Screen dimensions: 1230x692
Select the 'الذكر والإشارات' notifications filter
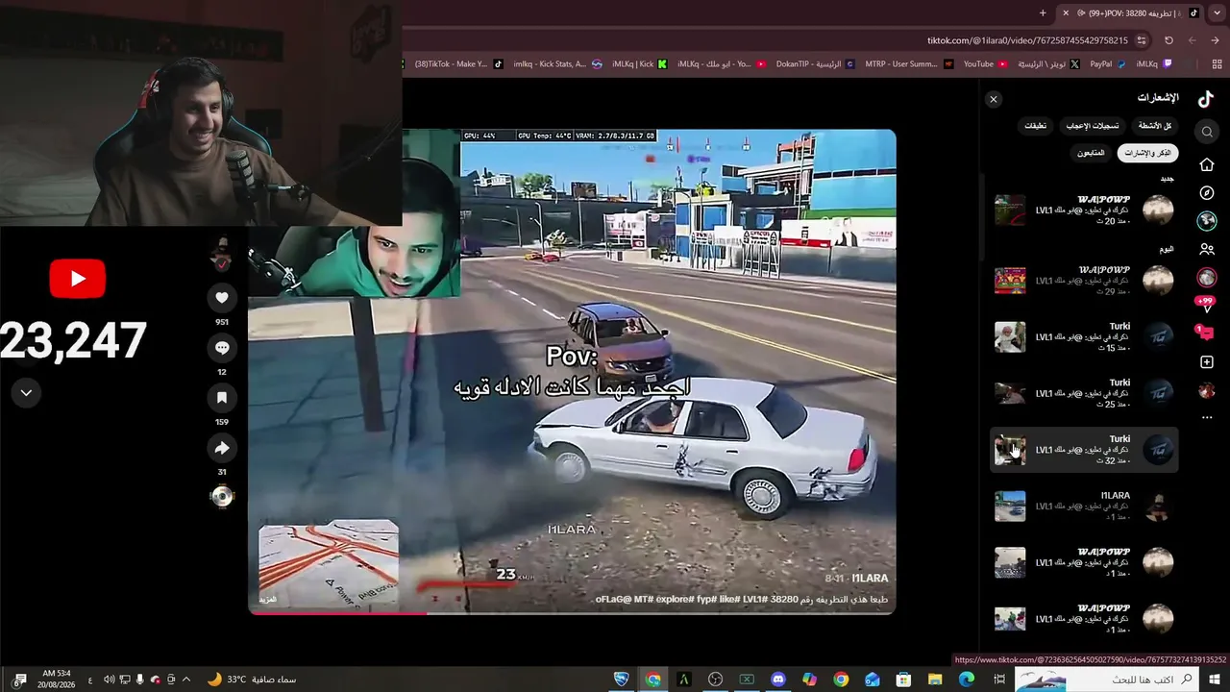[x=1147, y=153]
